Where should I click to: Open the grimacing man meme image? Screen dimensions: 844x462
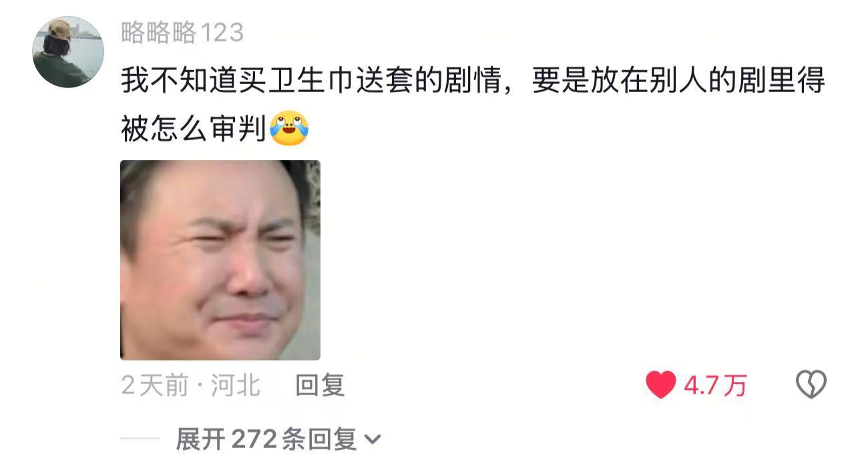pos(220,260)
